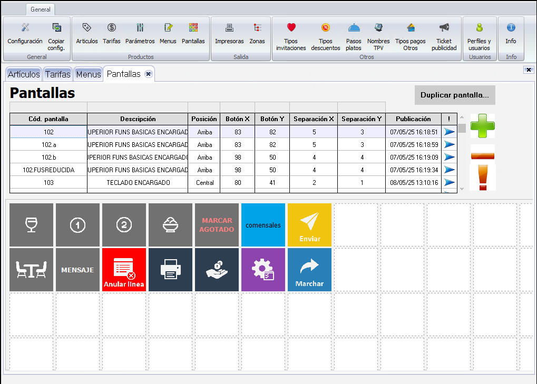Open Nombres TPV

coord(378,37)
